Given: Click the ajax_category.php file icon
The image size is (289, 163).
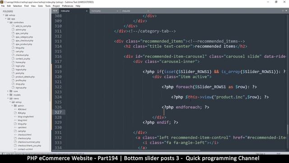Looking at the screenshot, I should (x=13, y=37).
